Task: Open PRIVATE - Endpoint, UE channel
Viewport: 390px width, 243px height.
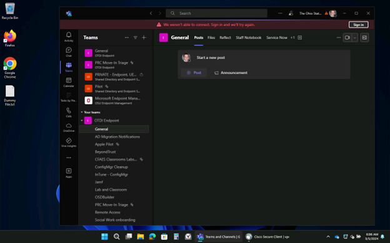Action: pyautogui.click(x=114, y=77)
